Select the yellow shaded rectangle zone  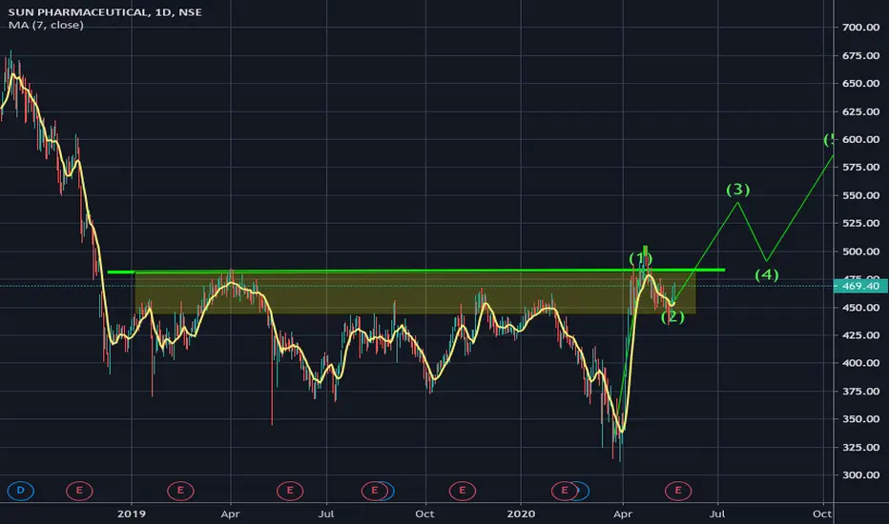point(416,292)
